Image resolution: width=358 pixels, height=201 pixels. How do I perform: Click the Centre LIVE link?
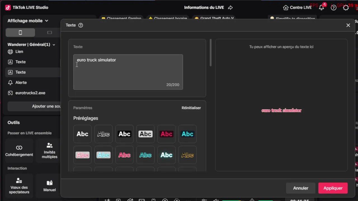pos(297,8)
